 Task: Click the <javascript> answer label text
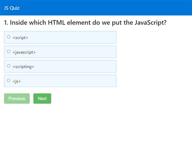point(24,52)
